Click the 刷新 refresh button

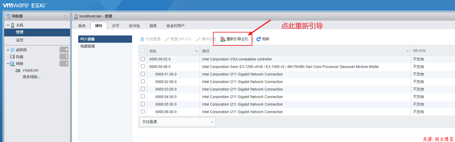click(263, 39)
